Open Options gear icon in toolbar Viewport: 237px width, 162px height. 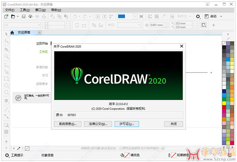pos(198,16)
